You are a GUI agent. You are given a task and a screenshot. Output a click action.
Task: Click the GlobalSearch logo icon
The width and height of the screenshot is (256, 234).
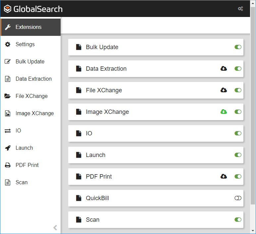(x=8, y=9)
